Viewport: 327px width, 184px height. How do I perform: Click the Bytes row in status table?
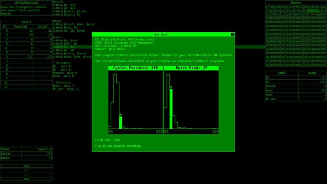[26, 158]
